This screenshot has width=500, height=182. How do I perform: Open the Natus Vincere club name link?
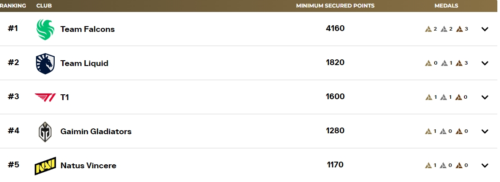(x=88, y=166)
